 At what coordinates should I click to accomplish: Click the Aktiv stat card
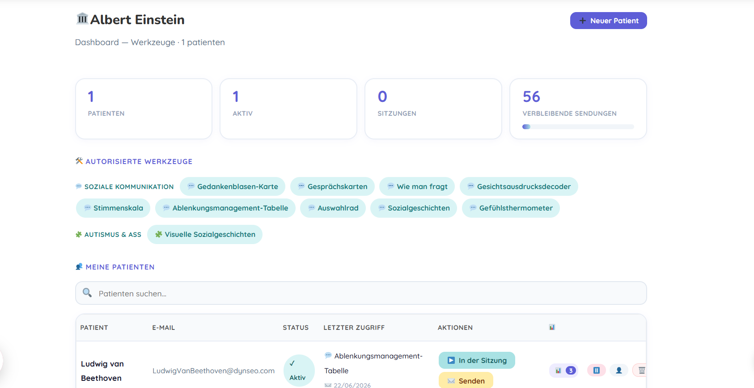288,109
